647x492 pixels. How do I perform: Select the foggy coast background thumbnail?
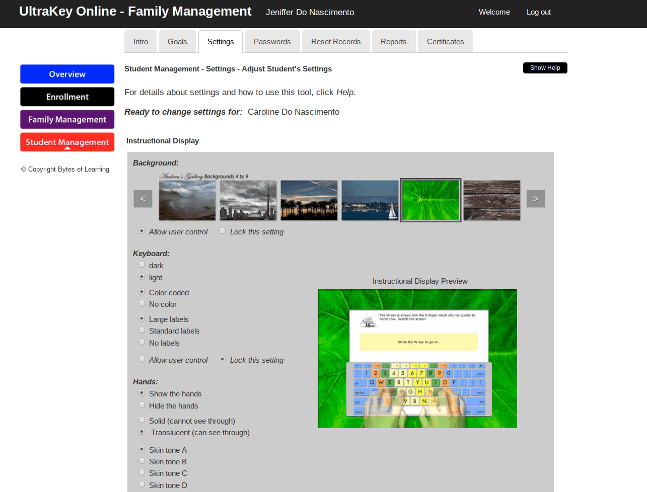(x=187, y=200)
